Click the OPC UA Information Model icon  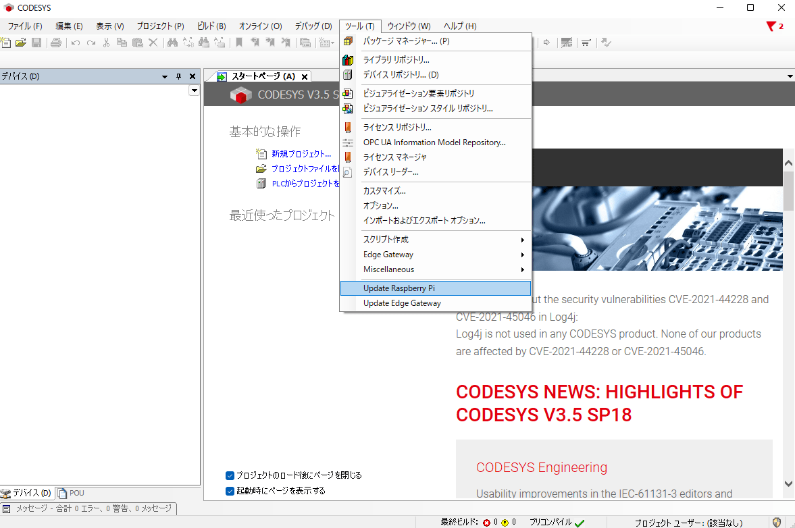(348, 142)
